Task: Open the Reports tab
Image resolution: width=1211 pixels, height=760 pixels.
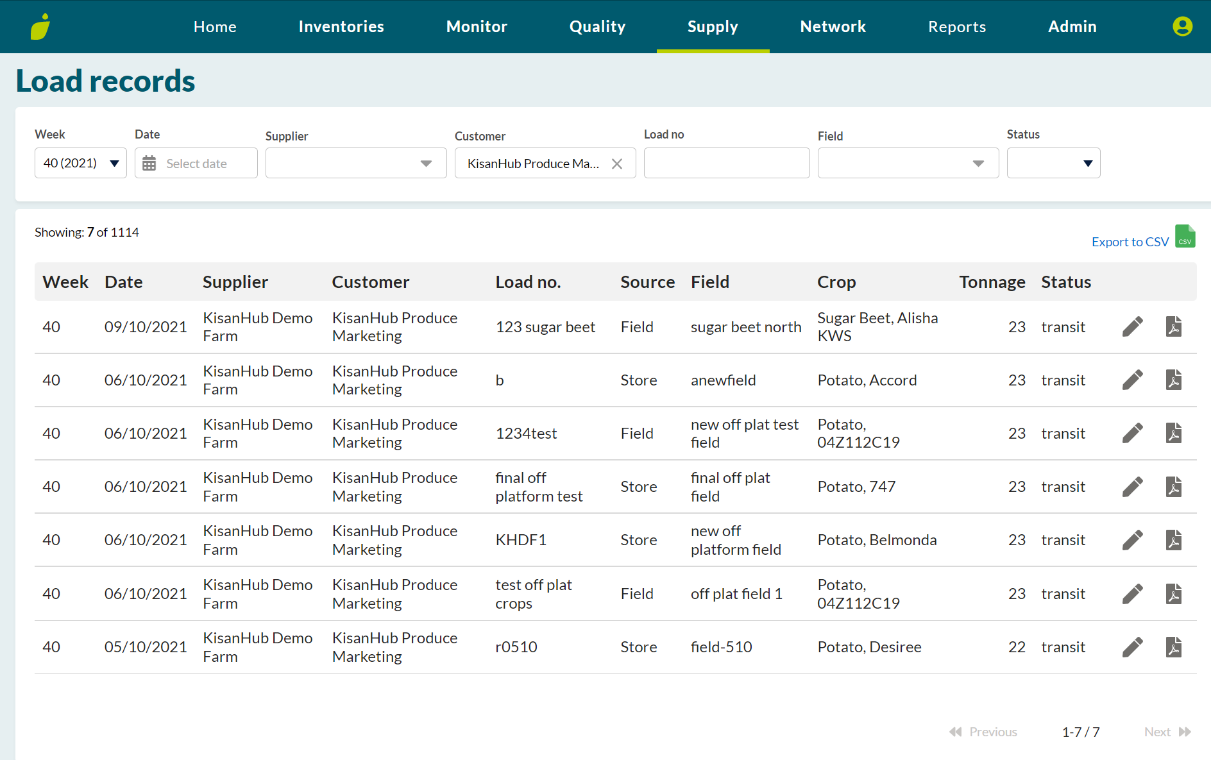Action: pos(957,26)
